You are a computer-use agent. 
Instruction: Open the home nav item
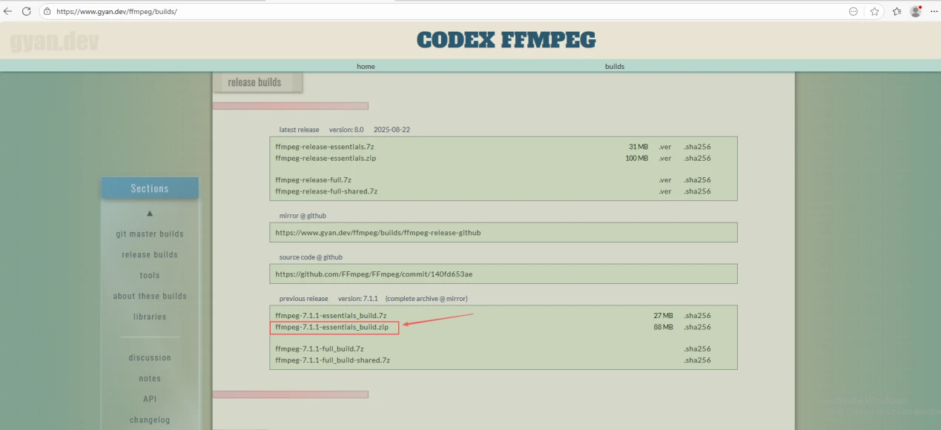(366, 66)
